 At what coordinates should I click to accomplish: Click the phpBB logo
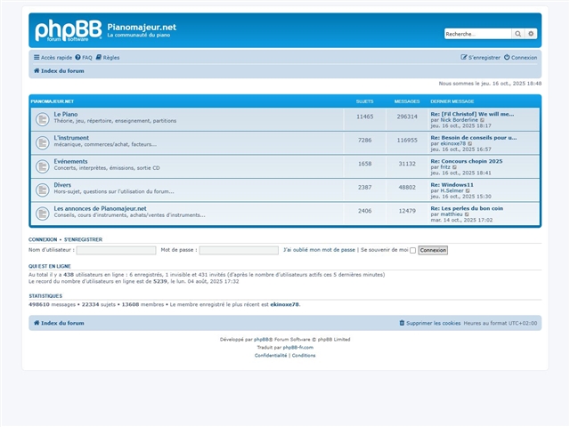pyautogui.click(x=68, y=31)
